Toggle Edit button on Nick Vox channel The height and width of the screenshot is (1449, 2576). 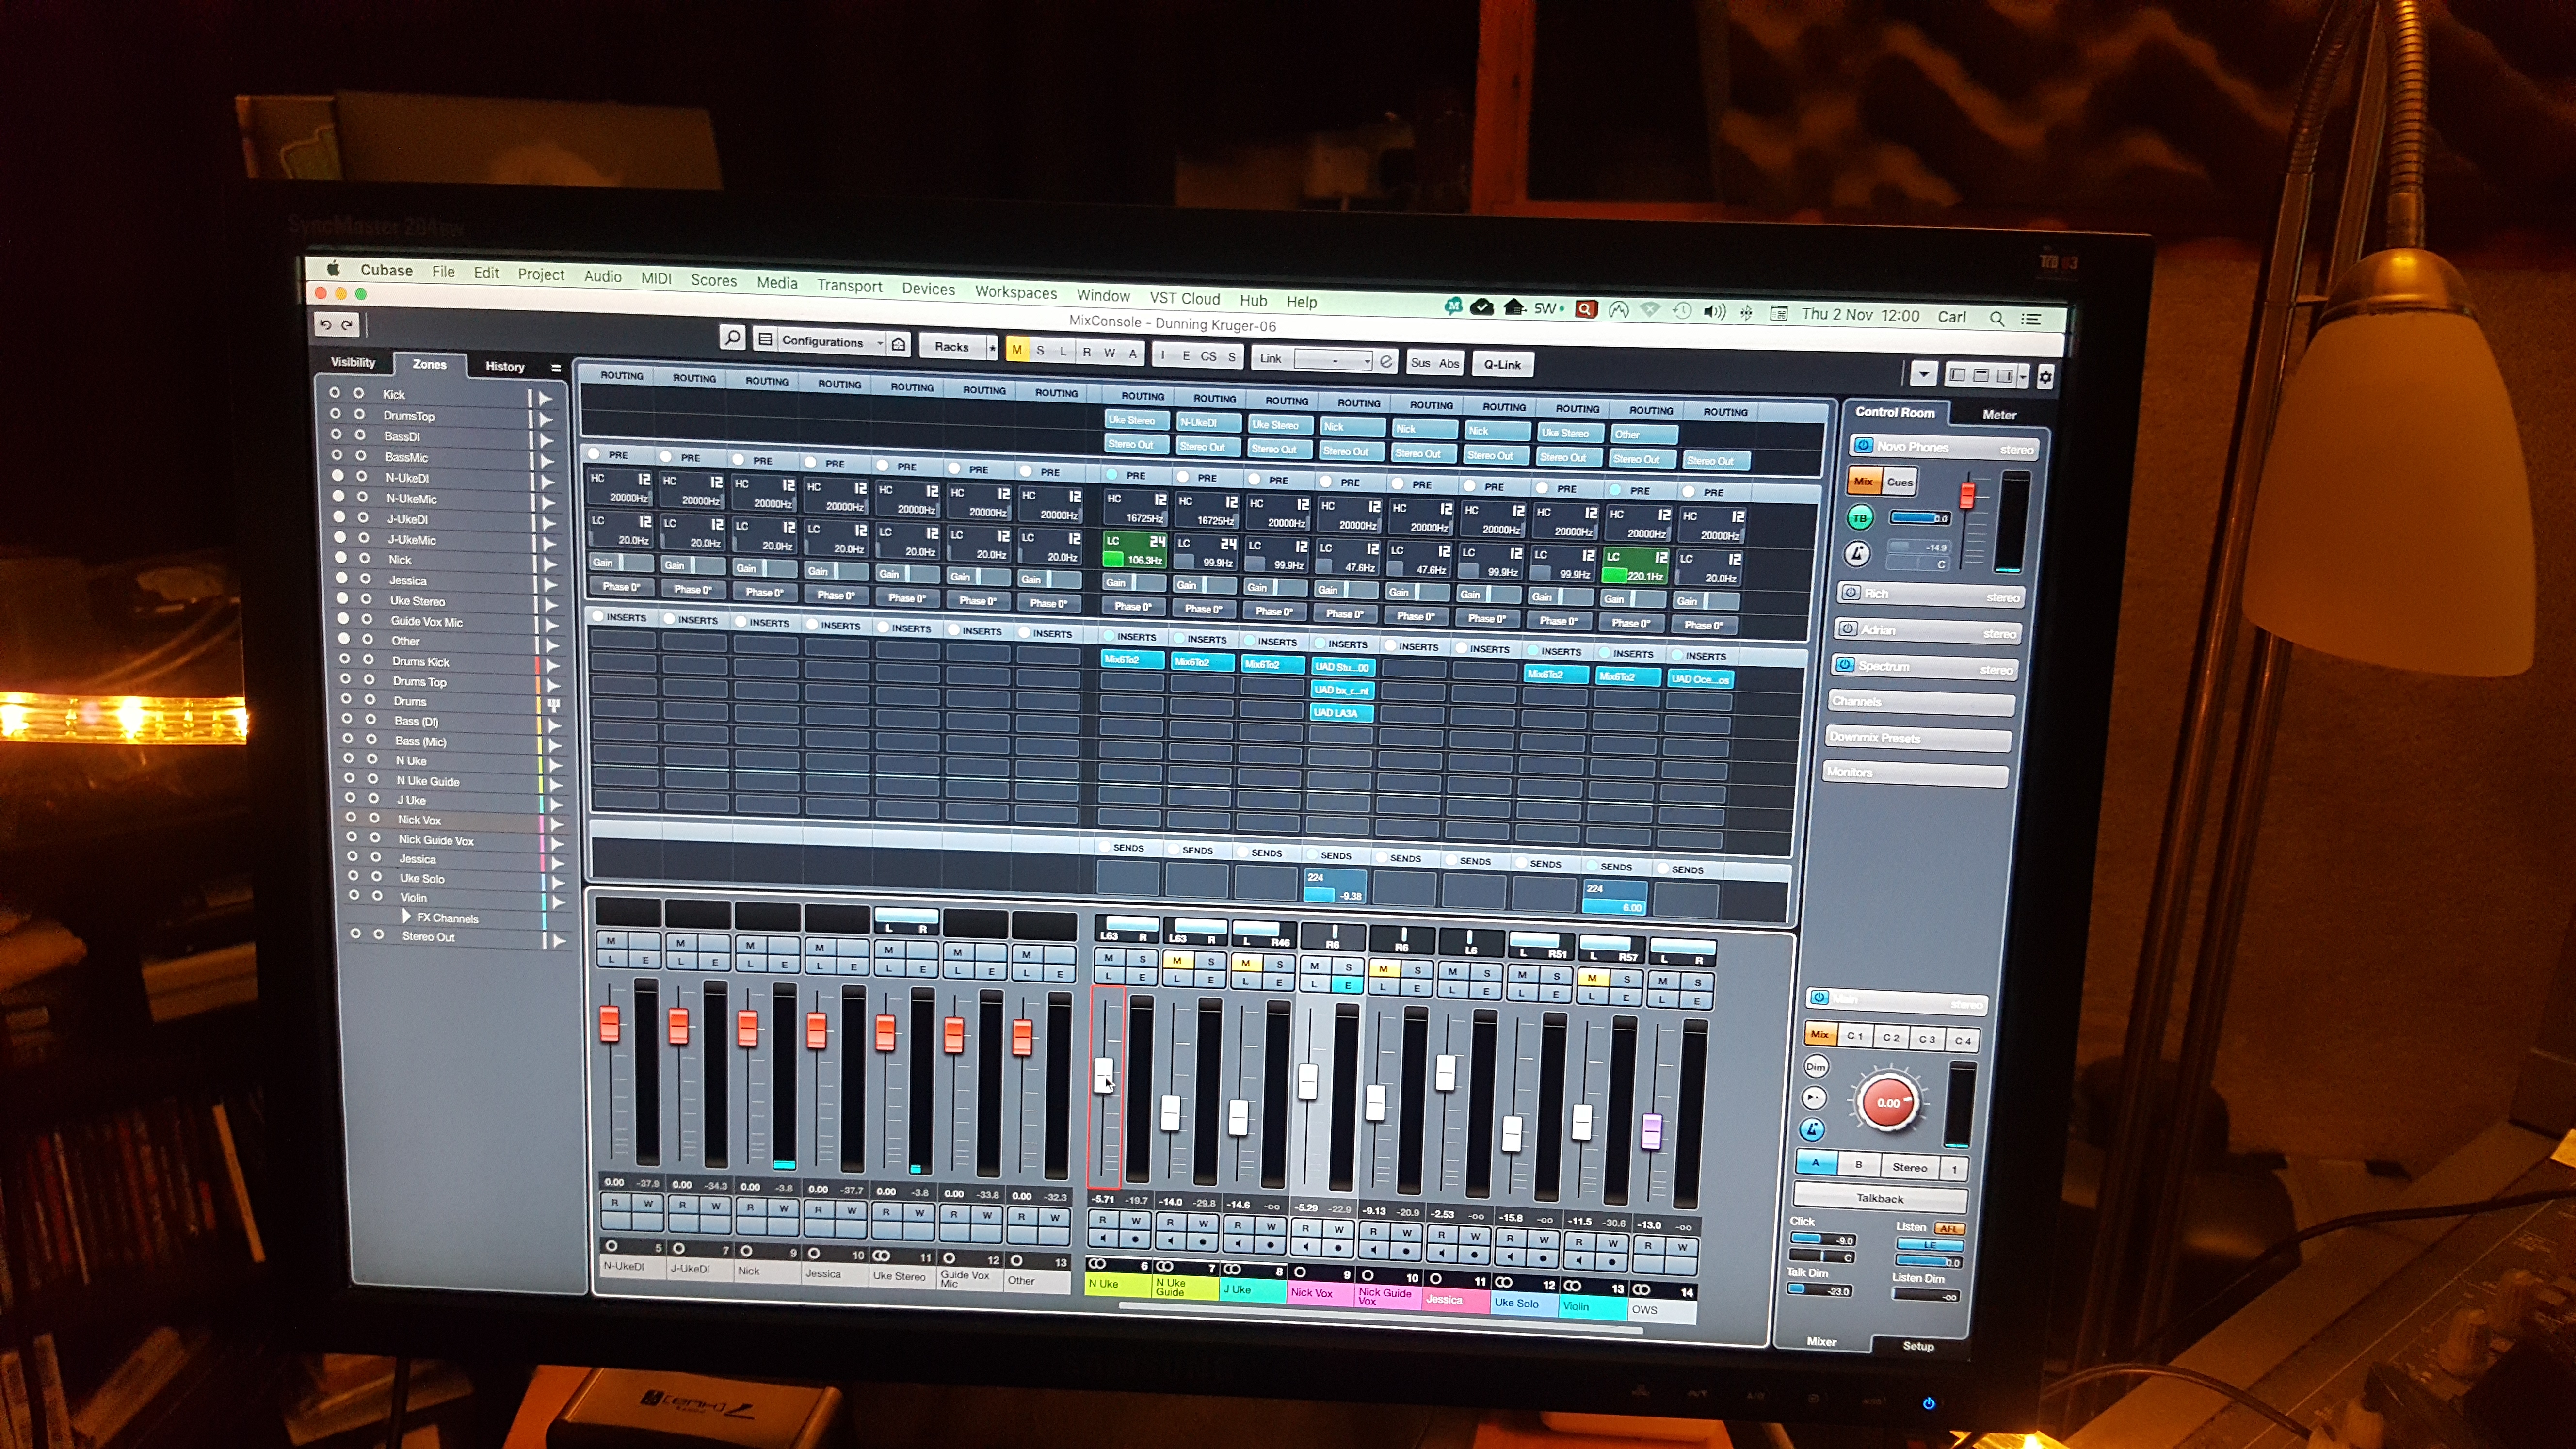click(x=1347, y=986)
